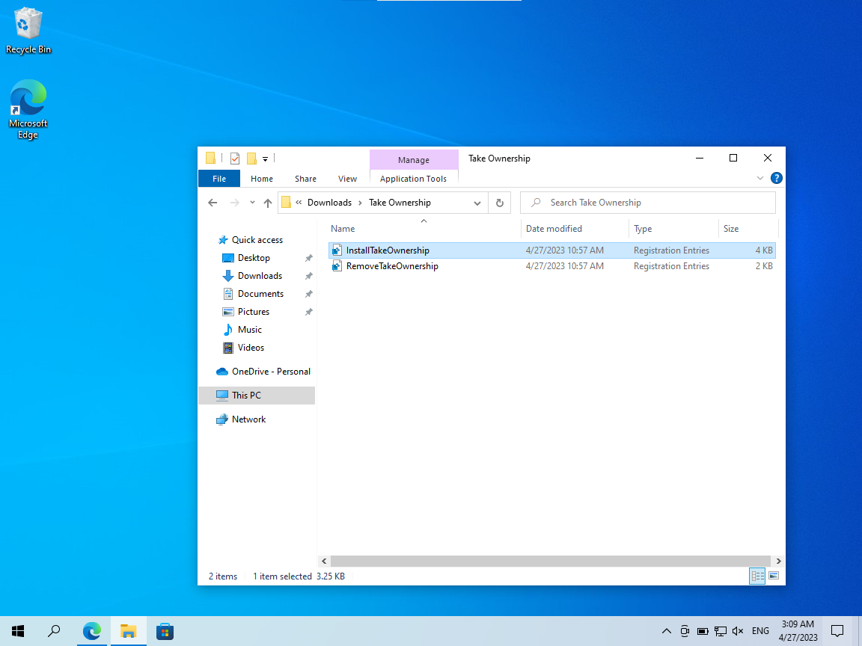
Task: Open Downloads in the navigation pane
Action: click(x=260, y=276)
